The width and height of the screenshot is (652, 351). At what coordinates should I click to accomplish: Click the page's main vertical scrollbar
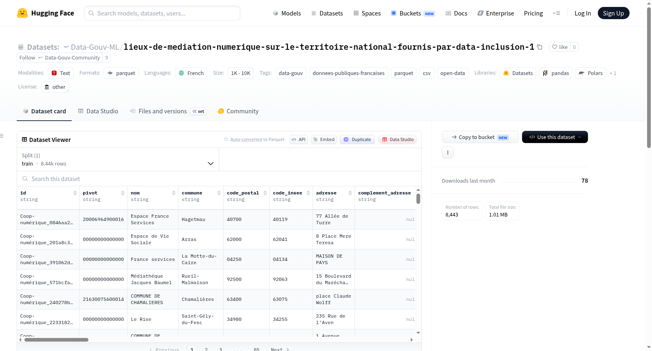(649, 77)
